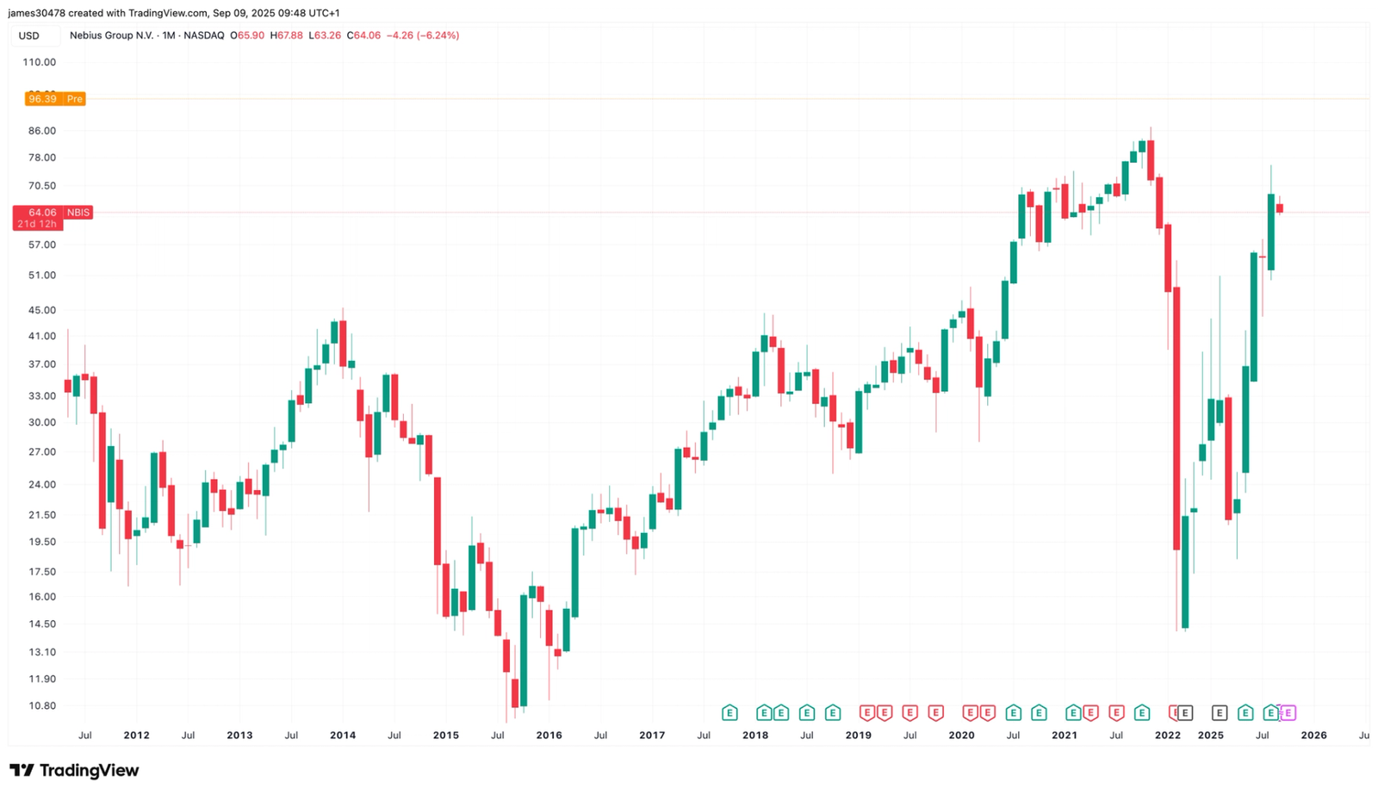Click the black earnings marker above 2025
This screenshot has width=1378, height=795.
click(1219, 712)
